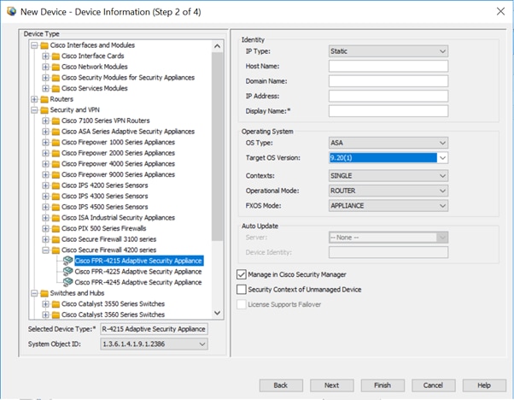The width and height of the screenshot is (514, 400).
Task: Uncheck Manage in Cisco Security Manager
Action: tap(242, 274)
